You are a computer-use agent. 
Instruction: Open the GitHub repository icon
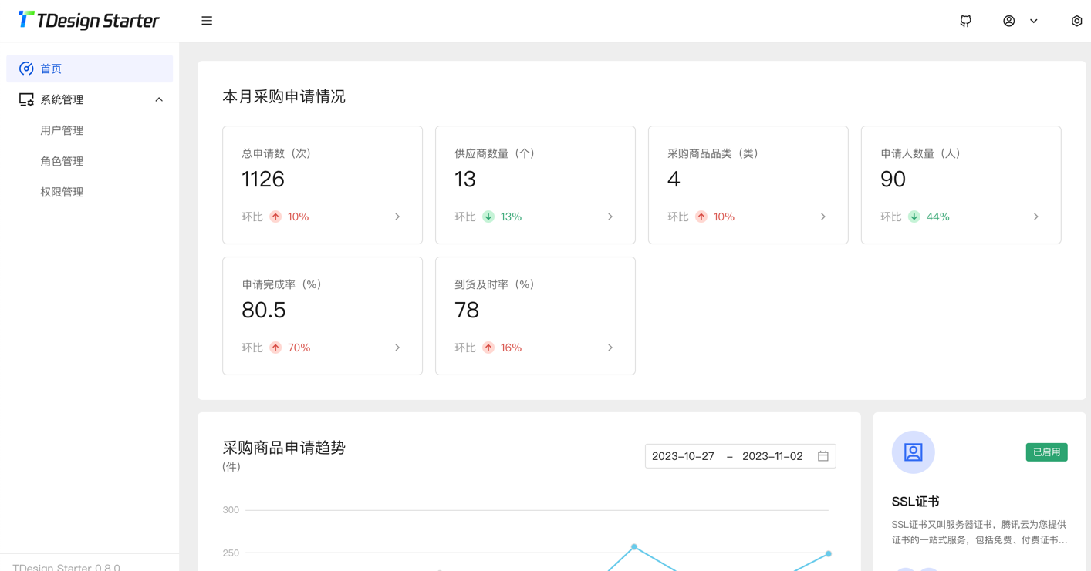point(965,21)
